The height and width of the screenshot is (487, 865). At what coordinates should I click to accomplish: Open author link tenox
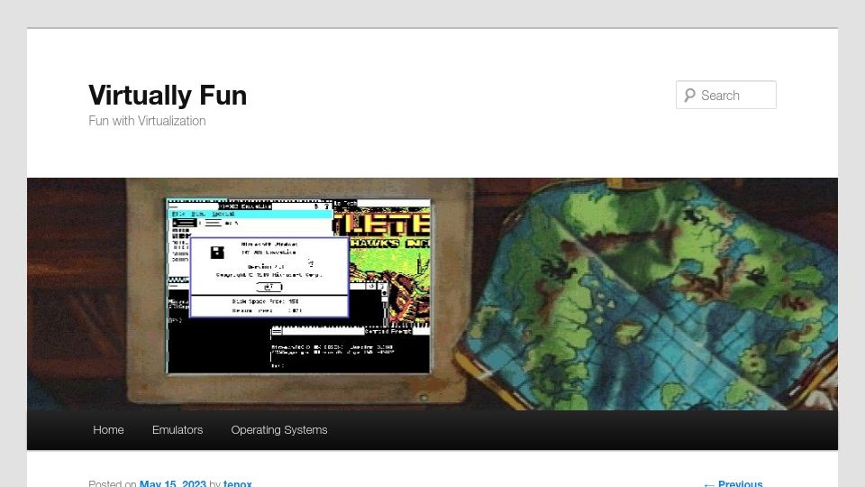238,483
